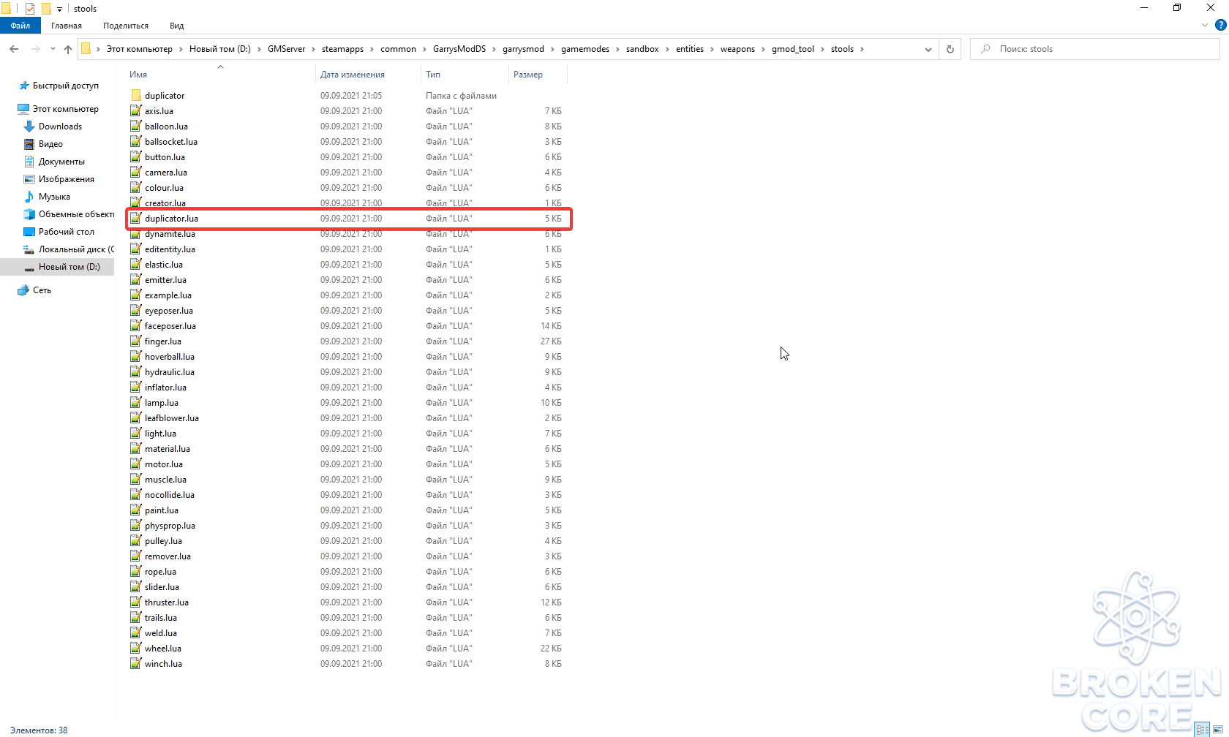Expand the address bar history dropdown
This screenshot has height=737, width=1229.
coord(928,49)
